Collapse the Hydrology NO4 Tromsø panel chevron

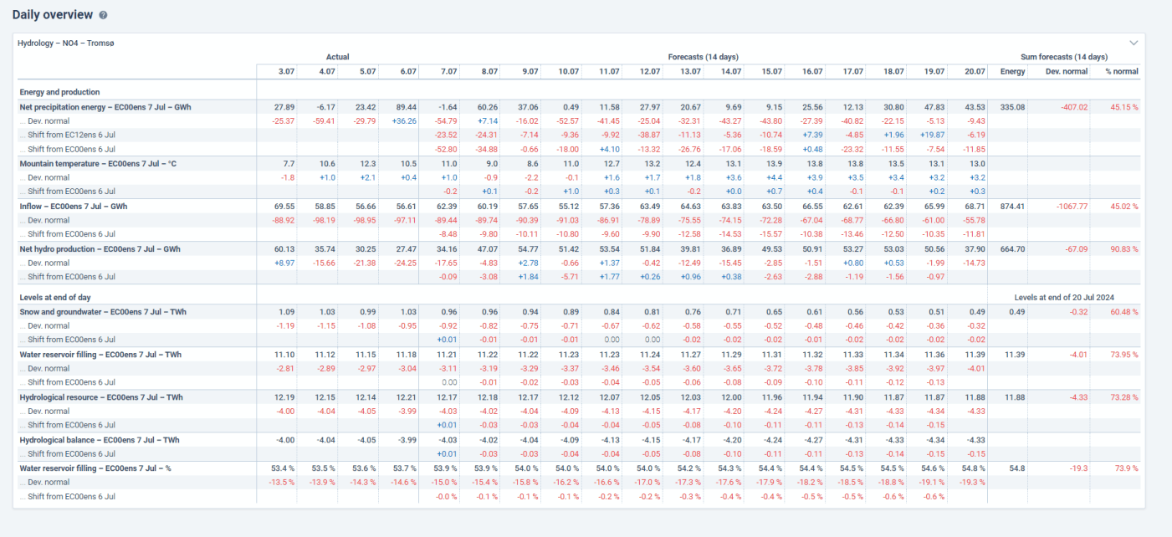click(x=1134, y=43)
